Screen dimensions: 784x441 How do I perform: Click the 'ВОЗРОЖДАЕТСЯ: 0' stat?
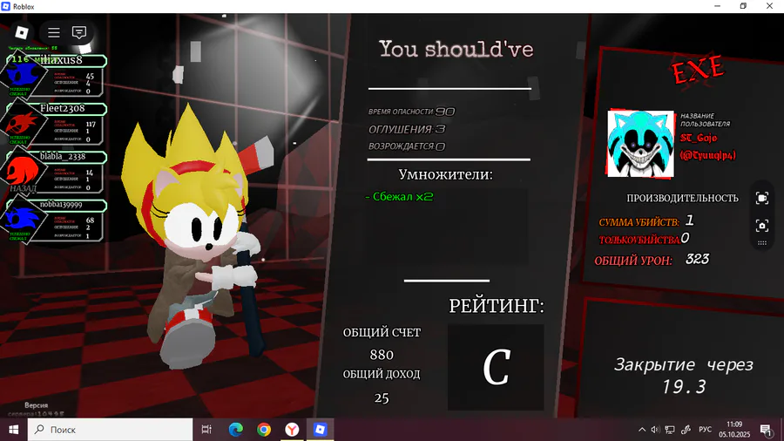(407, 146)
